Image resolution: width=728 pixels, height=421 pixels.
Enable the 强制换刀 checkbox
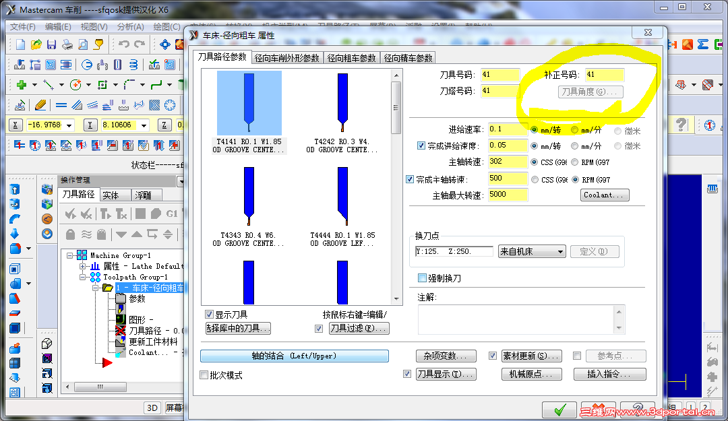pos(422,278)
